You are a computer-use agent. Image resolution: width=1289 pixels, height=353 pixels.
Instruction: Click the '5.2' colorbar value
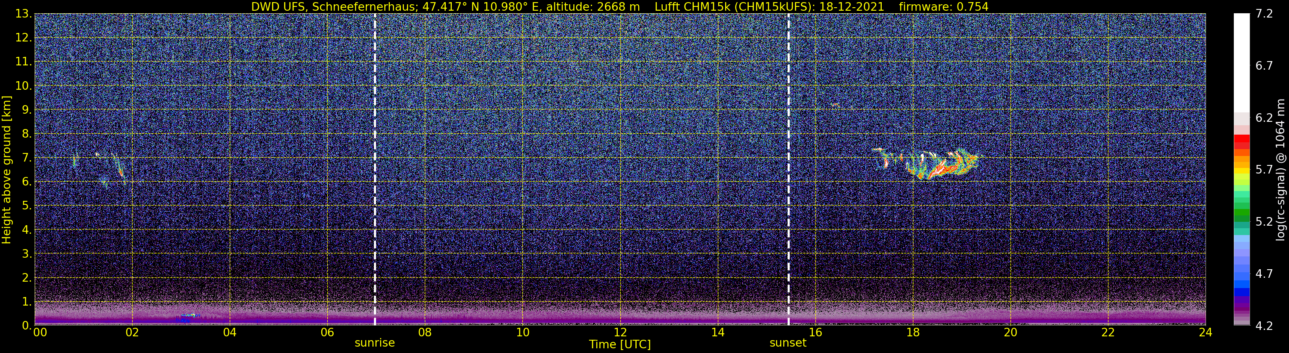pyautogui.click(x=1264, y=222)
